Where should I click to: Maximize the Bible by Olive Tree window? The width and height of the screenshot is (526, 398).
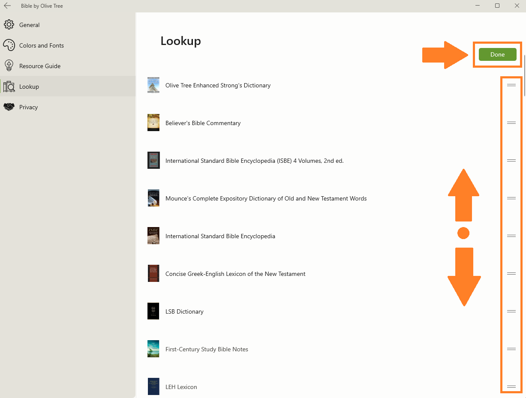497,6
